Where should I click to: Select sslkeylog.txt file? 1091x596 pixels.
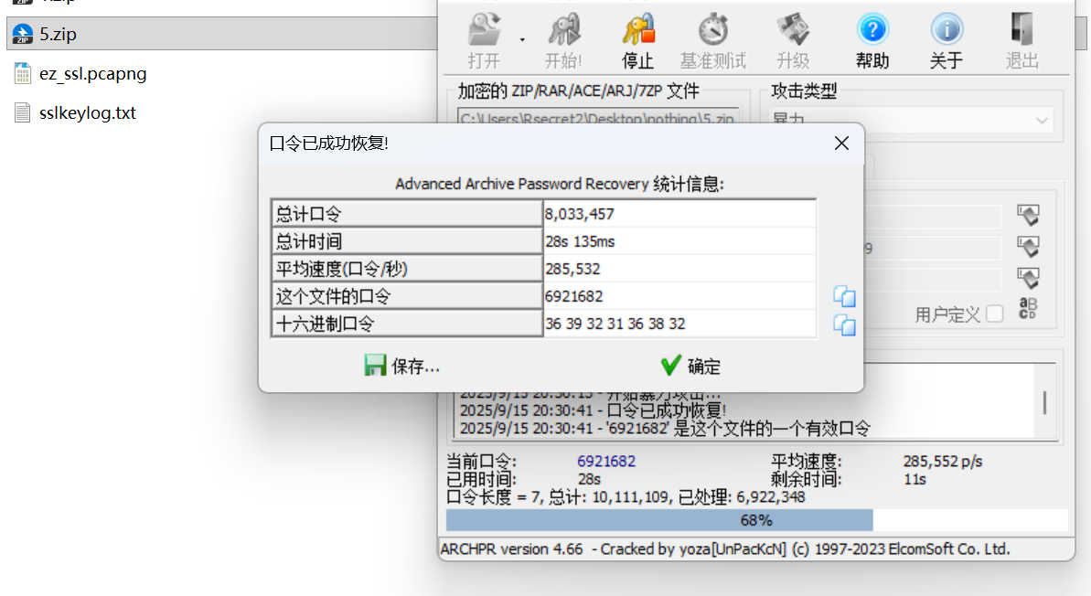point(88,112)
